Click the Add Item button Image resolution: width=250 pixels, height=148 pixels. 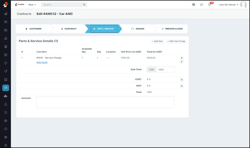coord(157,41)
